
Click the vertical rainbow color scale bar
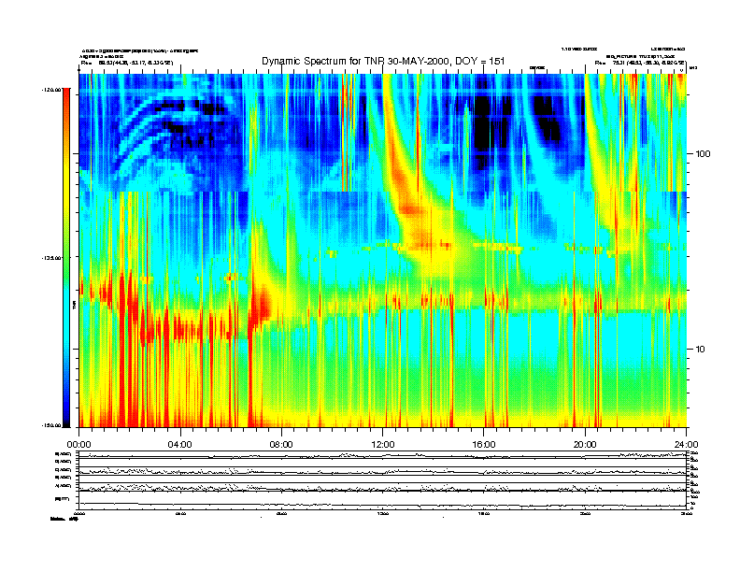point(66,257)
